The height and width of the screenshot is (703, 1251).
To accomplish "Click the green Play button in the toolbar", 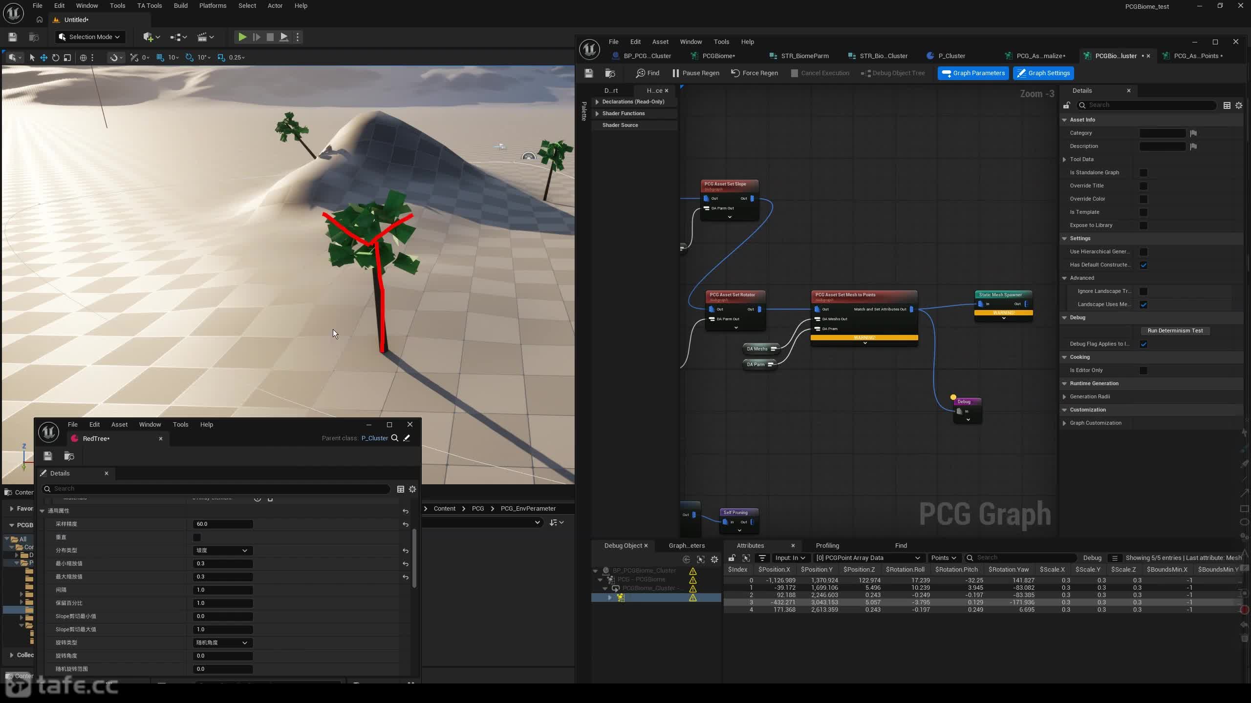I will (x=242, y=37).
